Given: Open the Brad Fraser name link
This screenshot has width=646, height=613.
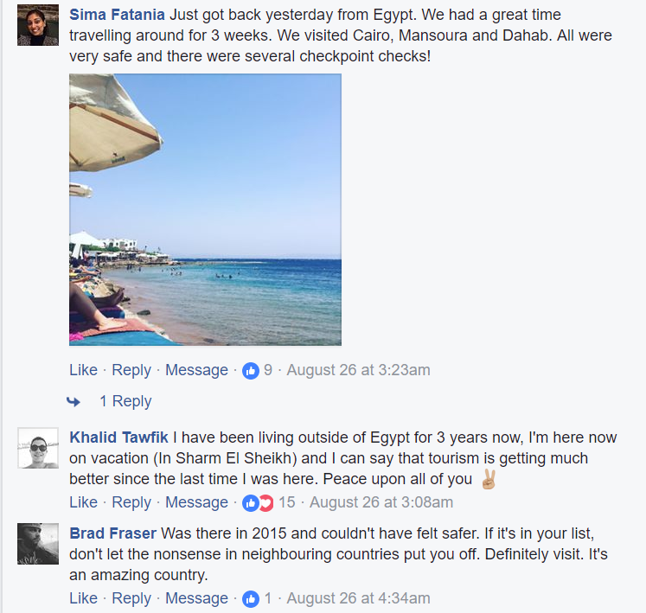Looking at the screenshot, I should point(113,533).
